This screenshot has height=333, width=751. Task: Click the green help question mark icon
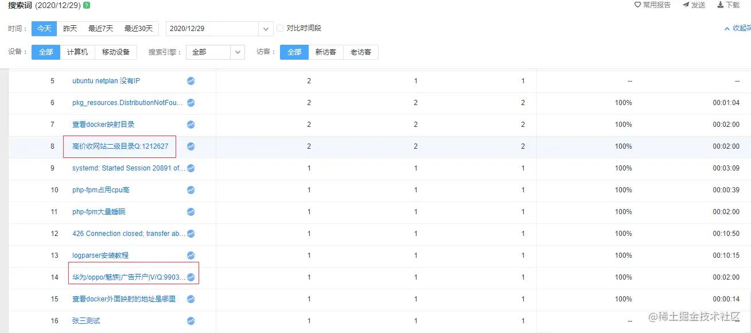coord(87,5)
